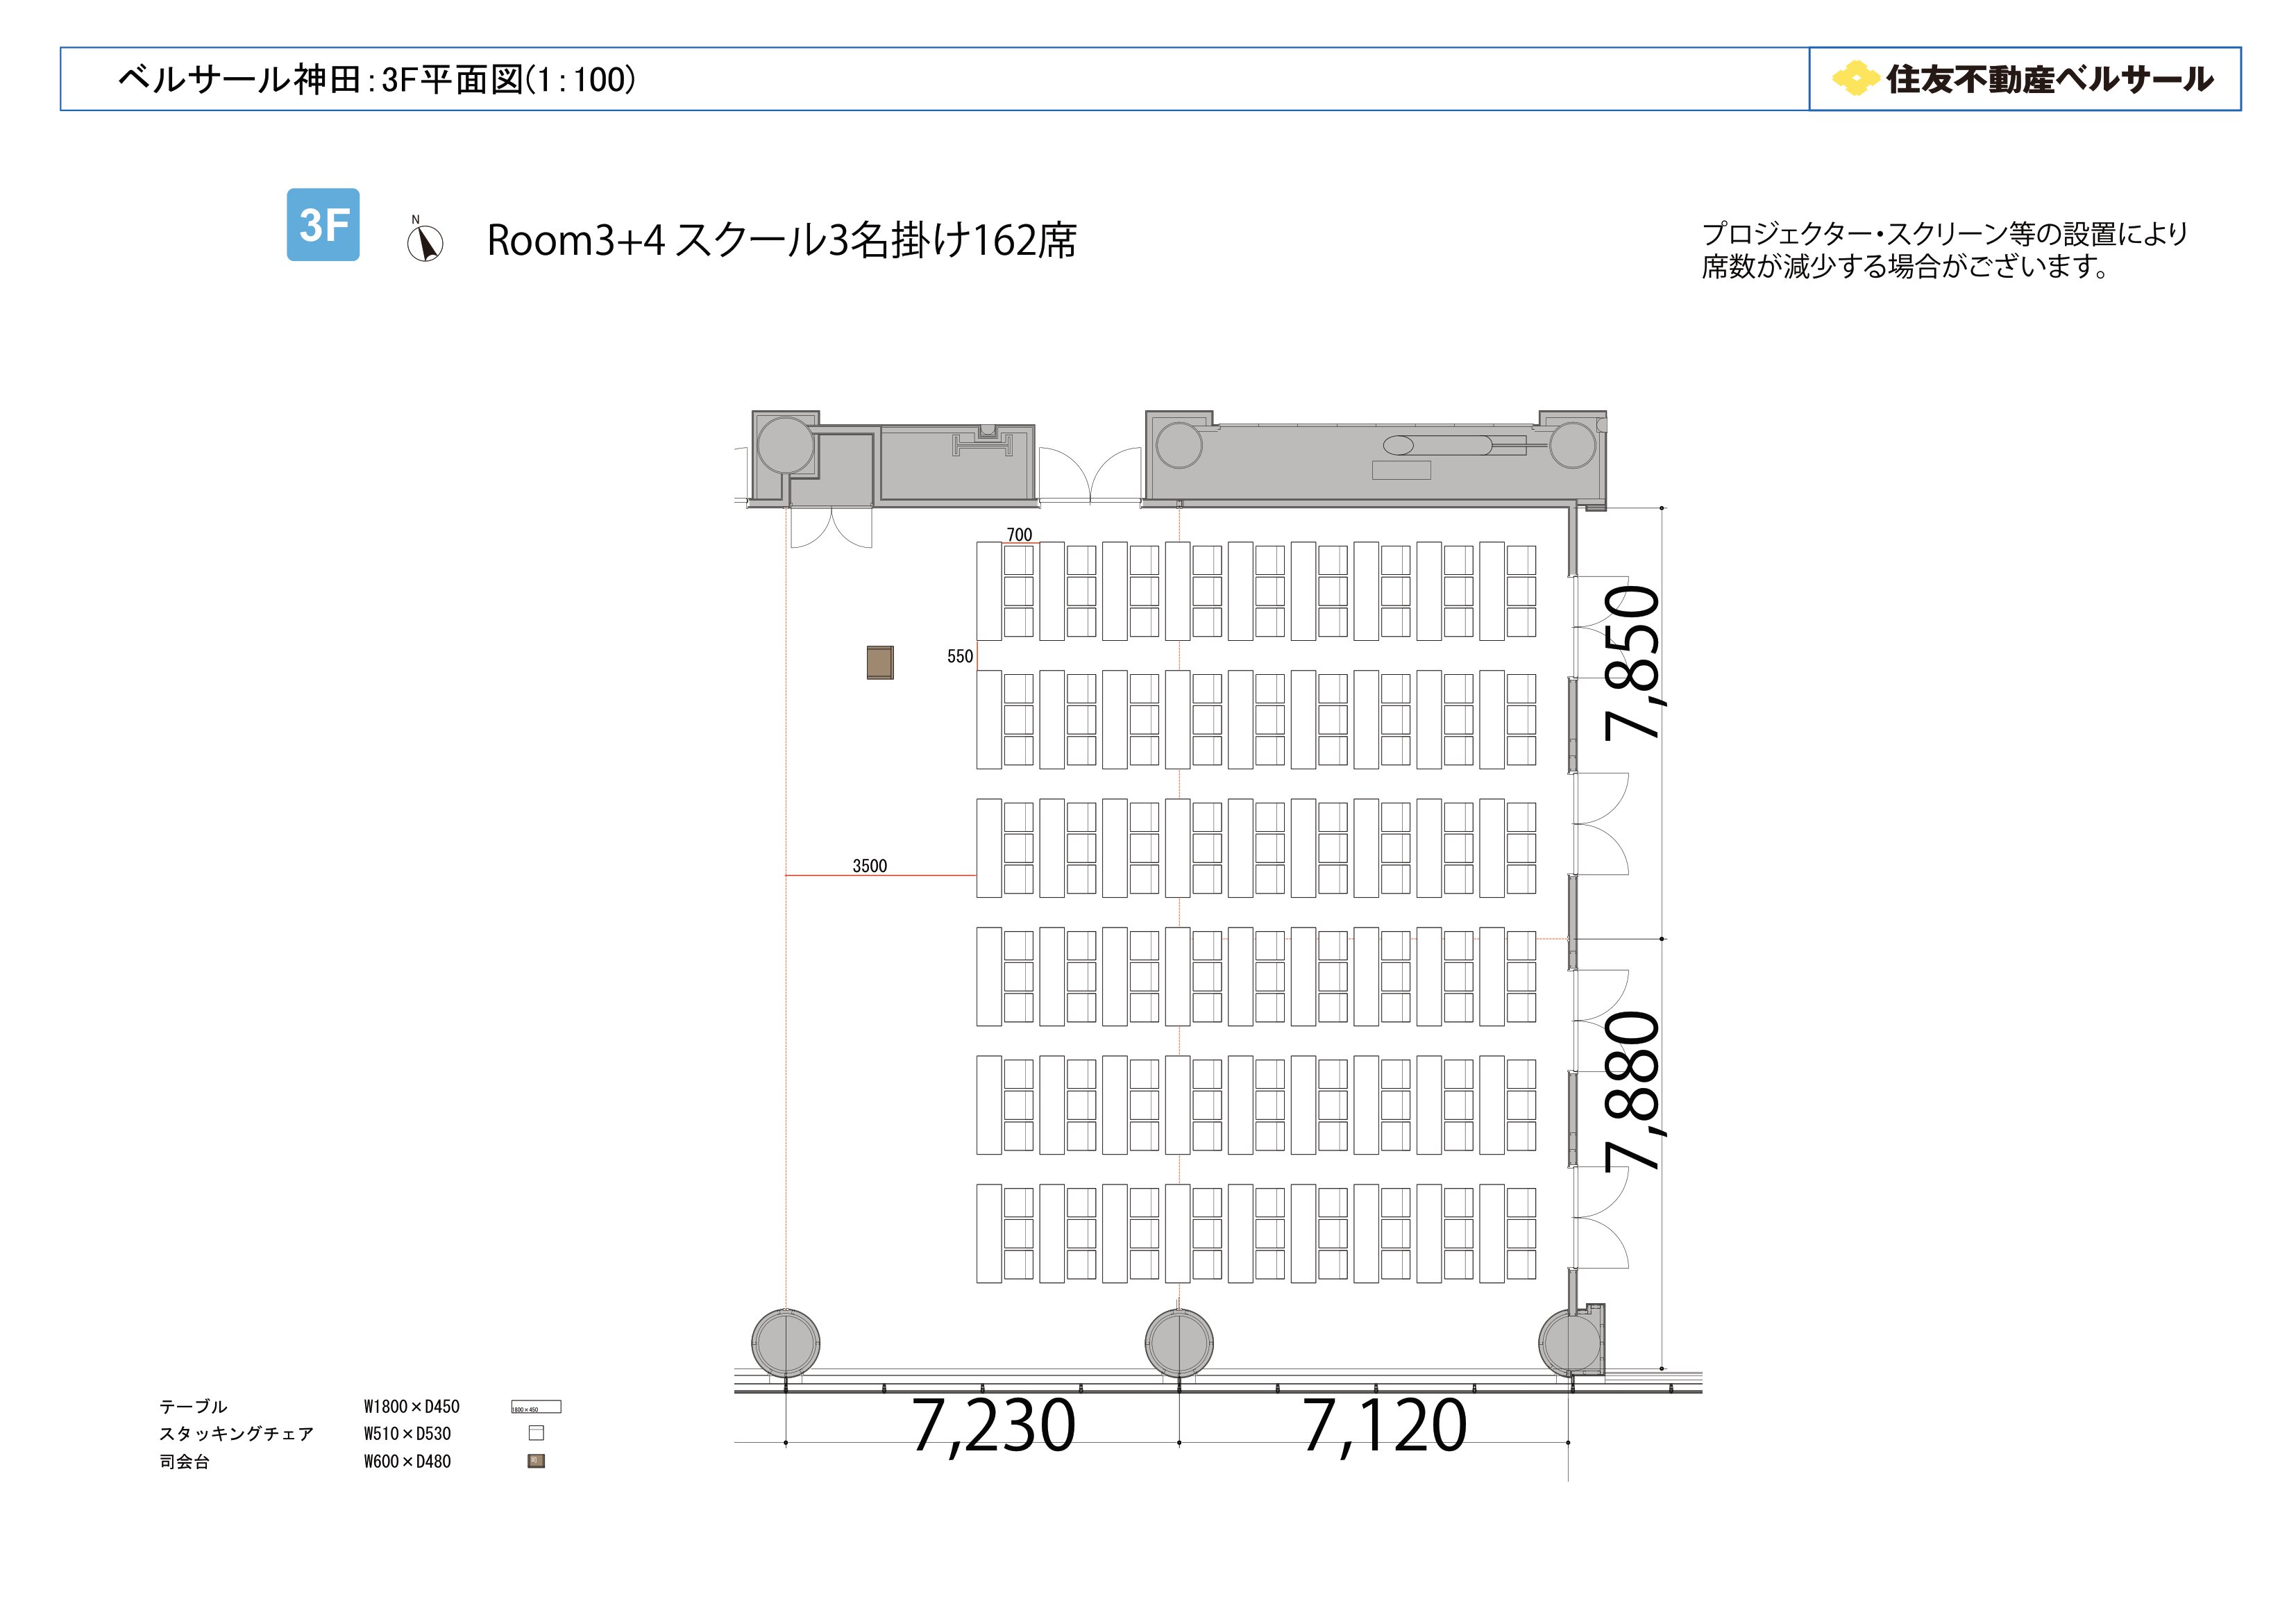Click the ベルサール神田 3F平面図 header title
Viewport: 2296px width, 1624px height.
click(x=376, y=79)
